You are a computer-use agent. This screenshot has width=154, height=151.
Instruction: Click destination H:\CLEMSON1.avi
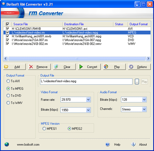point(75,29)
